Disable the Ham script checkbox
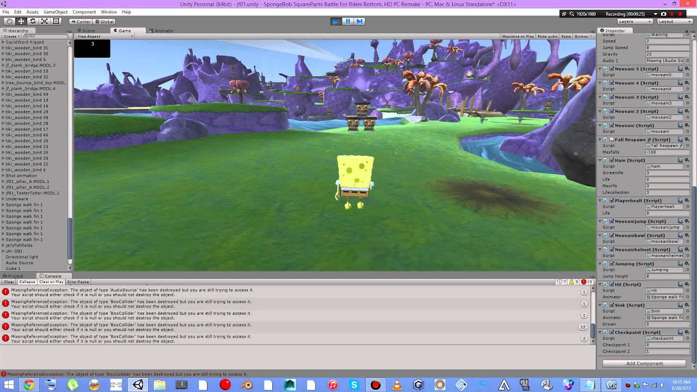 (612, 161)
